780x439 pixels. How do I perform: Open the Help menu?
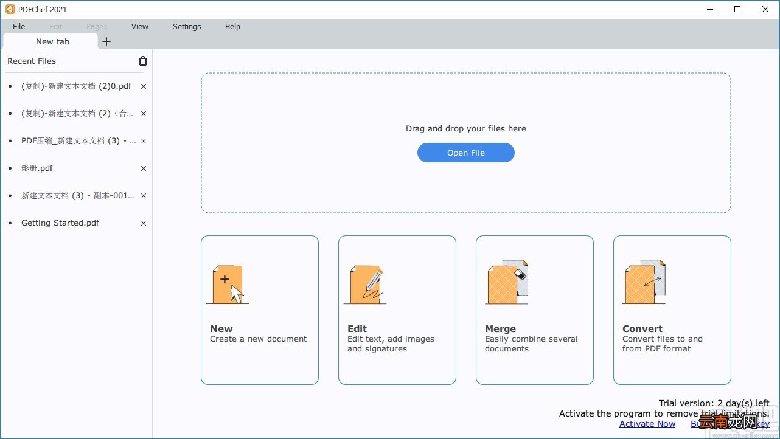(232, 27)
